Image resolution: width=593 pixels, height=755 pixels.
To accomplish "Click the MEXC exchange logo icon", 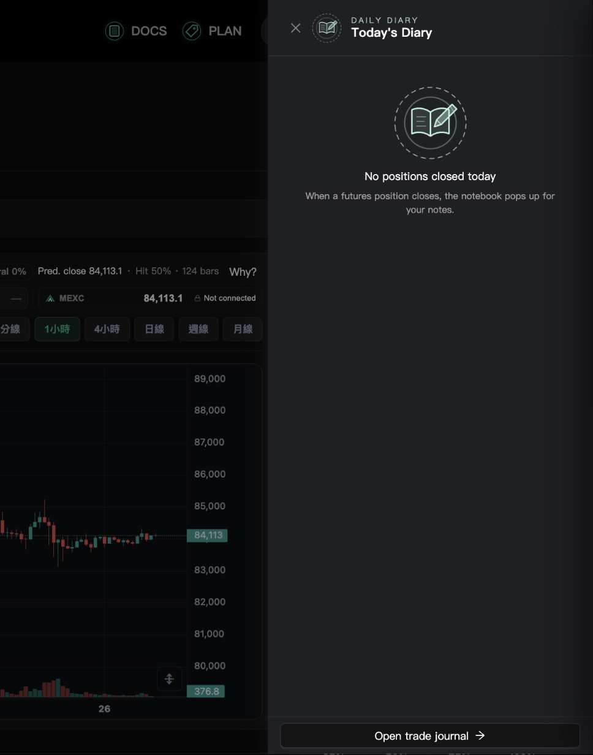I will (x=50, y=298).
